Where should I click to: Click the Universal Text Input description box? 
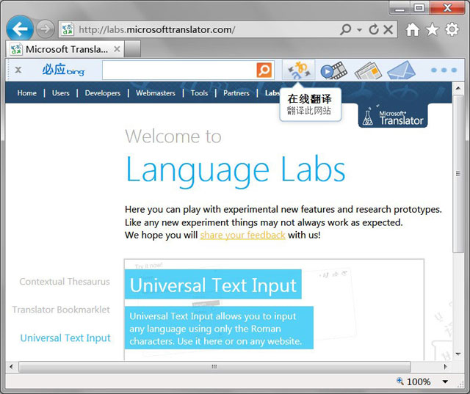(x=219, y=328)
